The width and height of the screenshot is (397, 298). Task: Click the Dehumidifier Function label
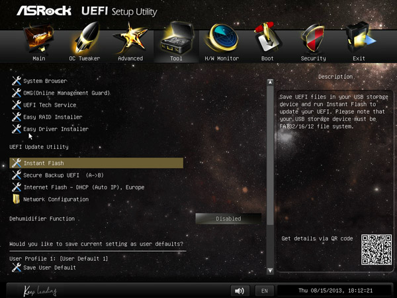click(42, 219)
